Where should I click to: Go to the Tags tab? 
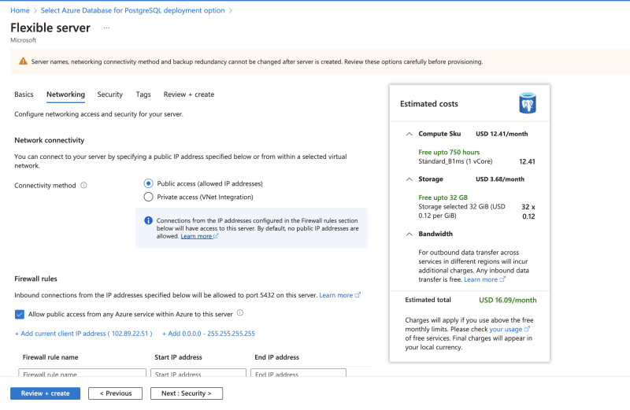[143, 94]
